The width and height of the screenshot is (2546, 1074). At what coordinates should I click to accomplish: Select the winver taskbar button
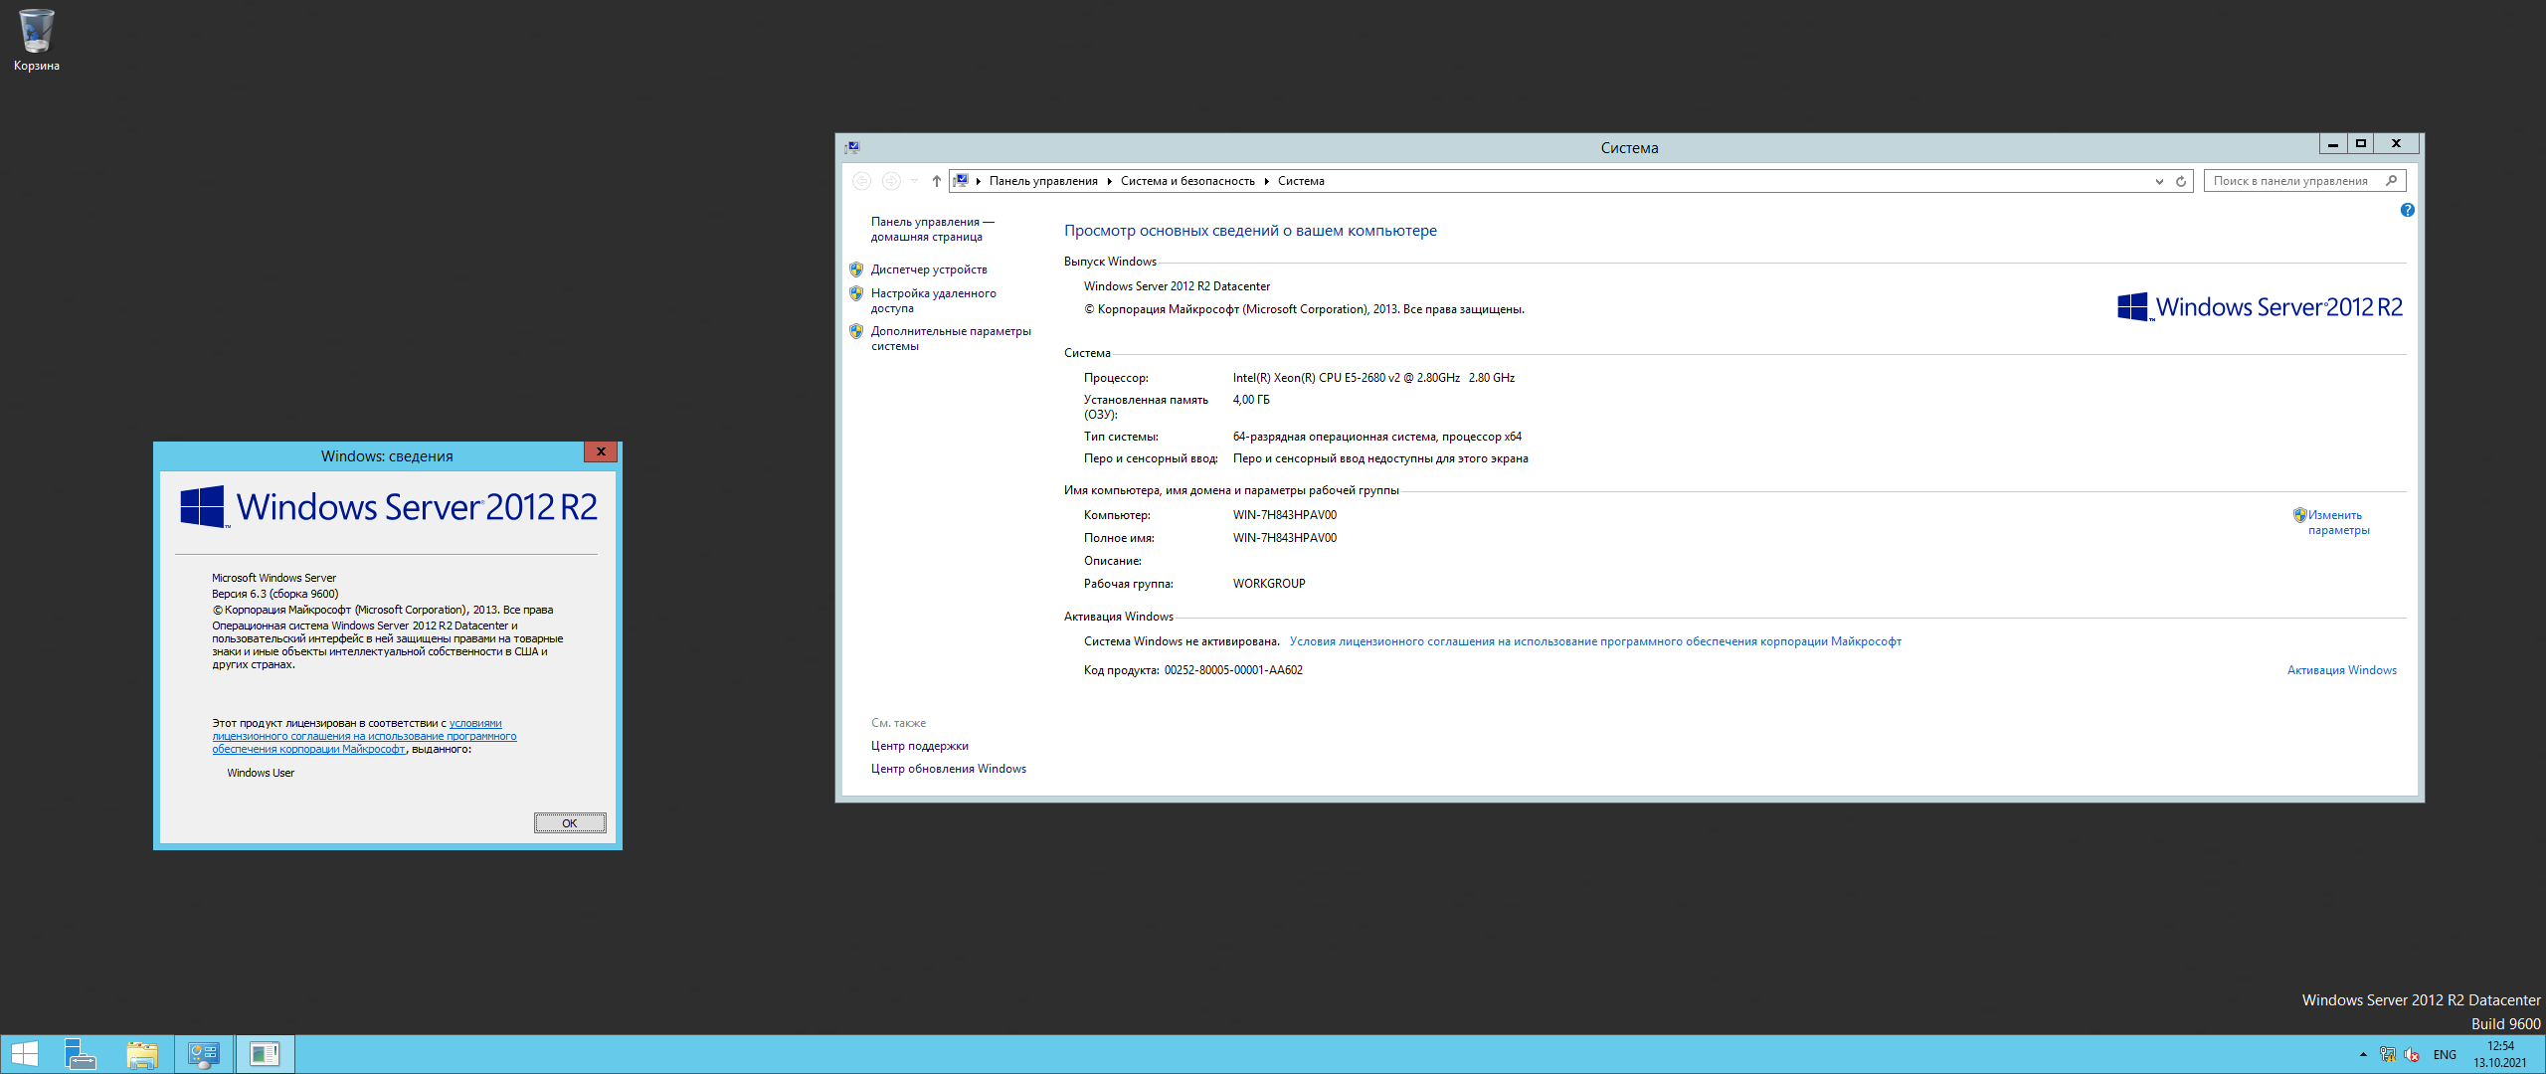(x=265, y=1054)
